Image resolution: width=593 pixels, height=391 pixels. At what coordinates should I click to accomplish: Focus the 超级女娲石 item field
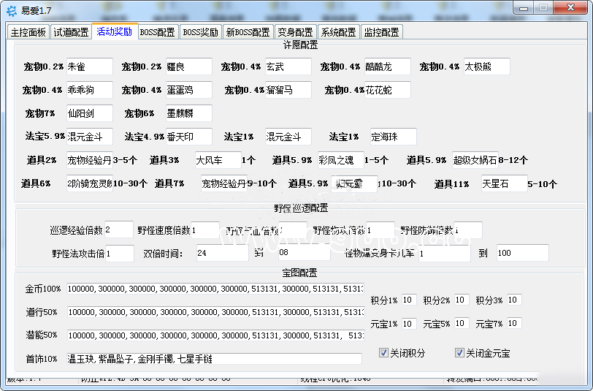pos(475,160)
